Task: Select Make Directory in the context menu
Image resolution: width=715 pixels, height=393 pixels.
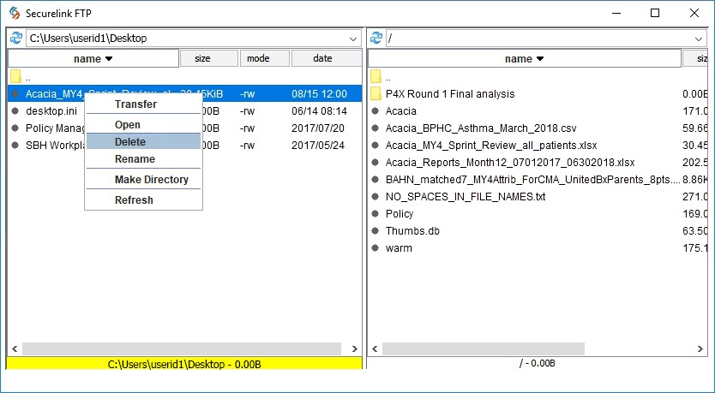Action: (151, 180)
